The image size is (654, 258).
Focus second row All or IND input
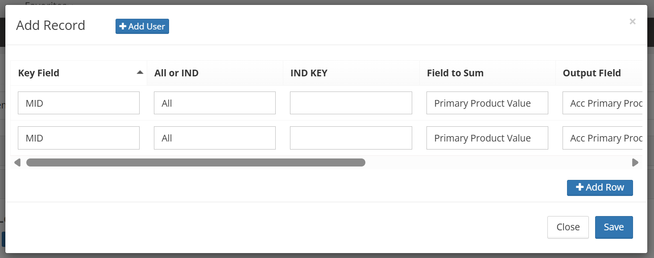pos(215,138)
